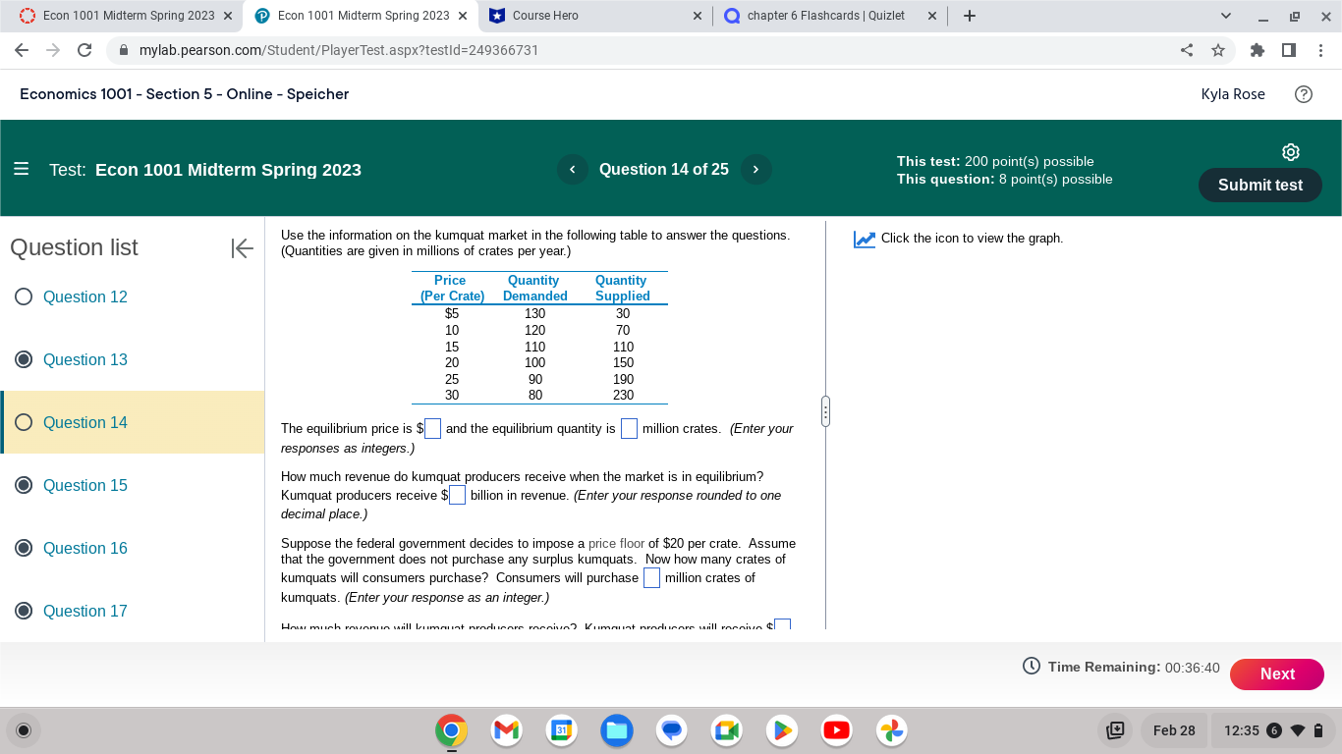Open the browser extensions puzzle icon
Viewport: 1342px width, 754px height.
pyautogui.click(x=1257, y=49)
